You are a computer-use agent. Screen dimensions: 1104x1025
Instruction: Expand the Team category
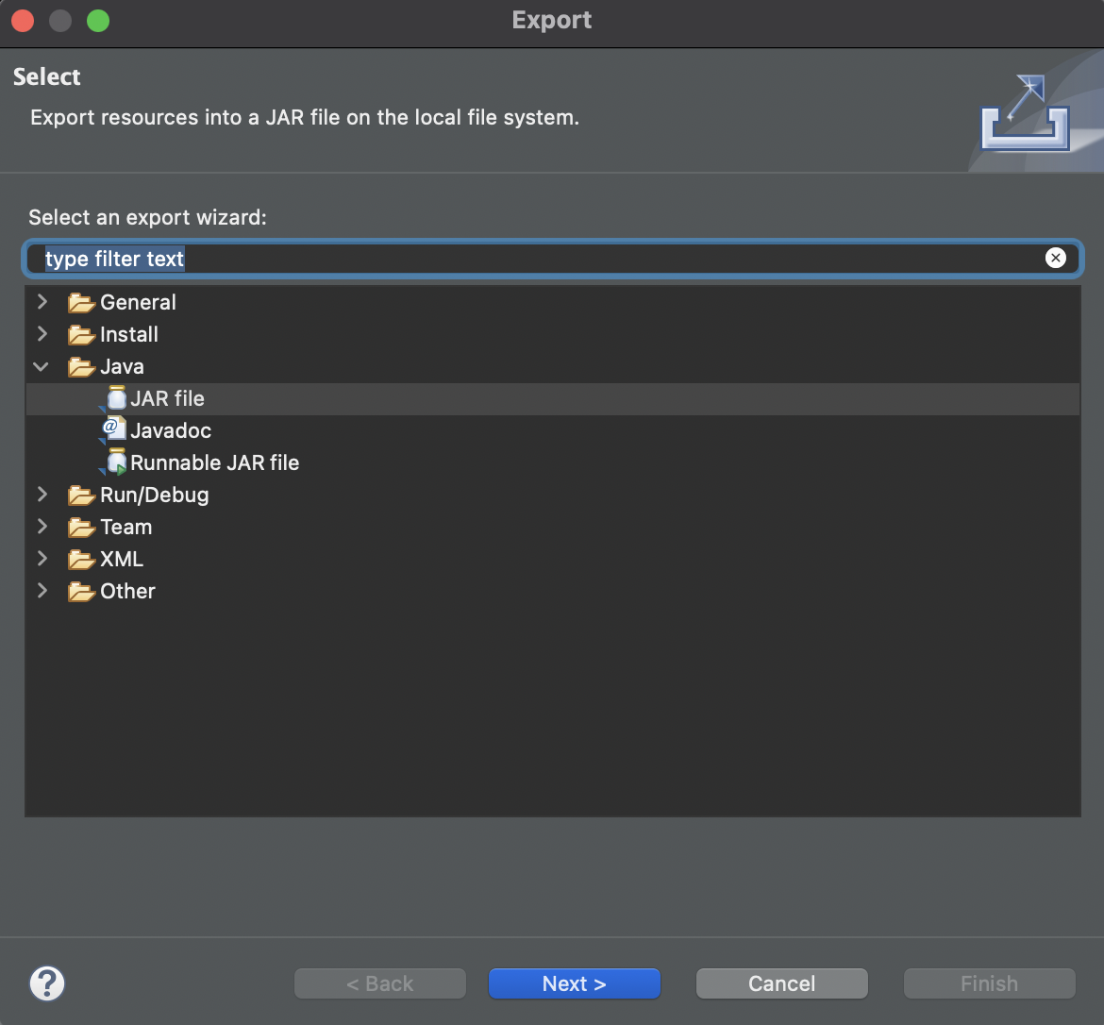[x=42, y=527]
